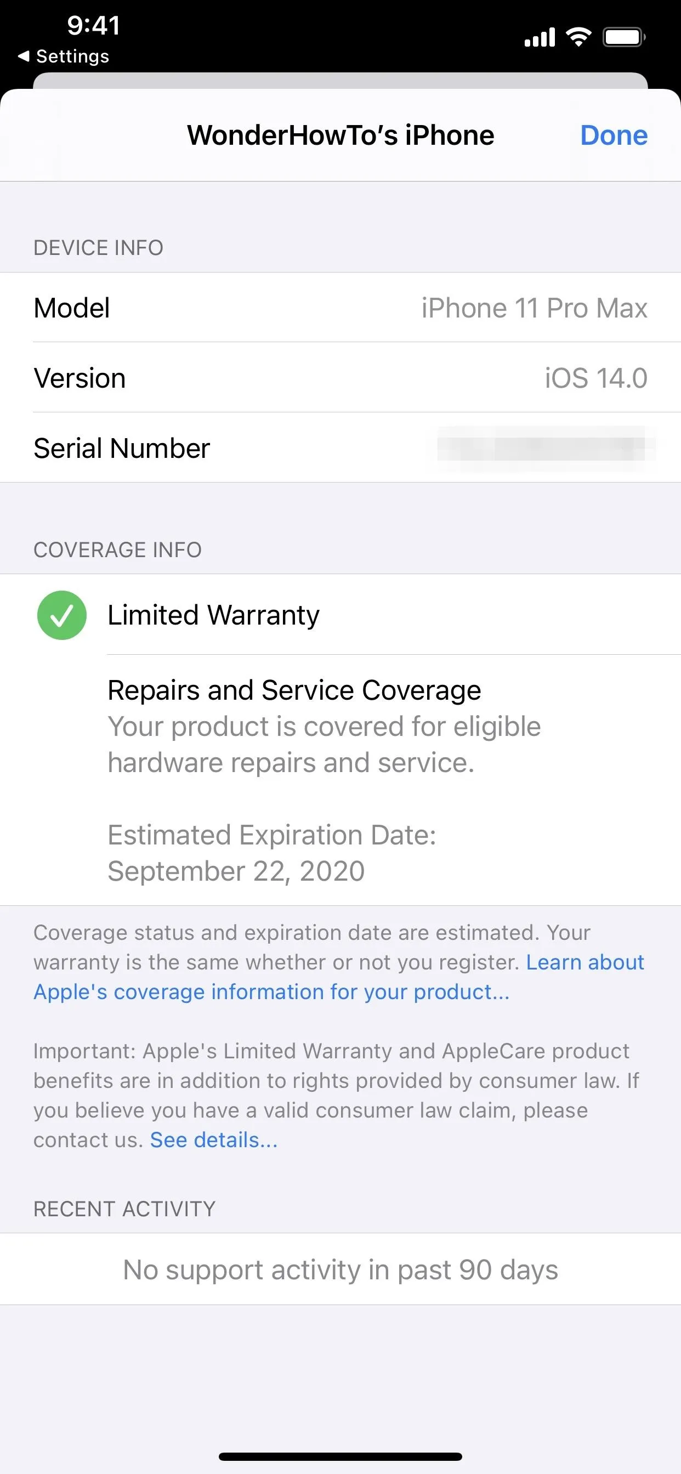This screenshot has width=681, height=1474.
Task: Open the Limited Warranty row
Action: (340, 615)
